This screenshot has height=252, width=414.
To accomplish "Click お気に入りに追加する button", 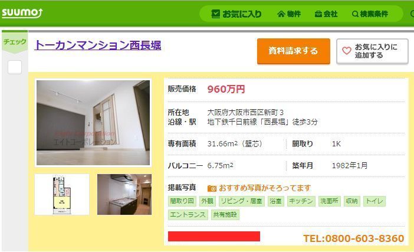I will pos(372,51).
